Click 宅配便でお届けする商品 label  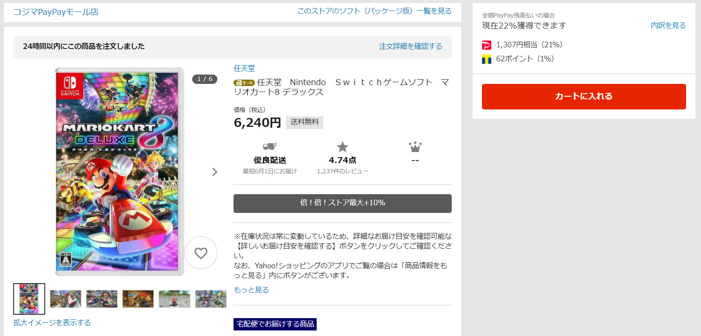pos(275,324)
